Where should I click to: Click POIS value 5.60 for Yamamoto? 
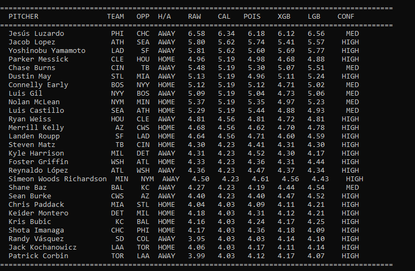click(x=256, y=51)
